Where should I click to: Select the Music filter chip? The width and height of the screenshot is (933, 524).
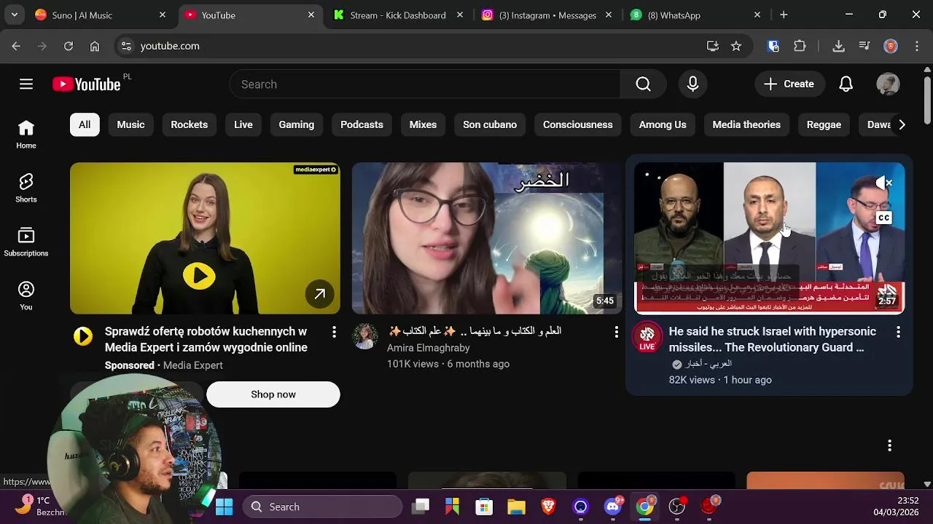click(x=130, y=124)
